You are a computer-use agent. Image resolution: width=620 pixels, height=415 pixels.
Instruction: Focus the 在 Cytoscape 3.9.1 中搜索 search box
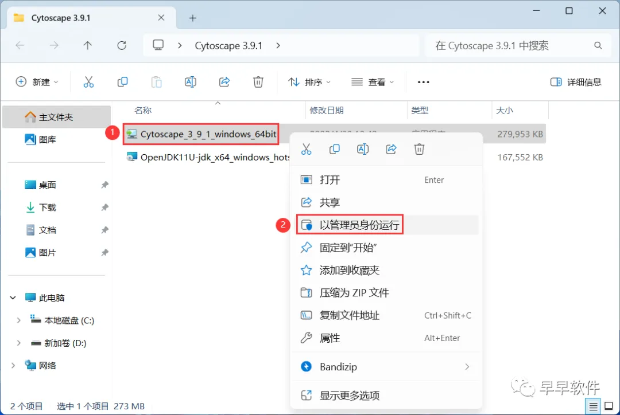518,45
